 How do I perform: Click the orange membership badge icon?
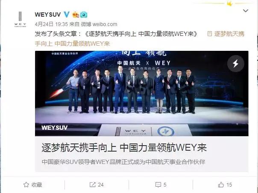[76, 15]
